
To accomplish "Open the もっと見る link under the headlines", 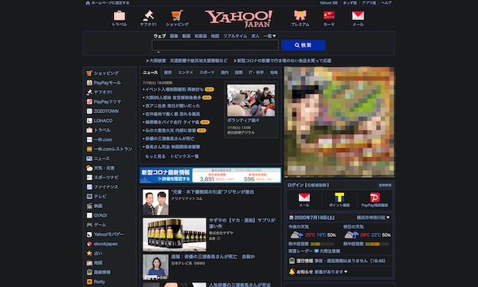I will coord(155,156).
